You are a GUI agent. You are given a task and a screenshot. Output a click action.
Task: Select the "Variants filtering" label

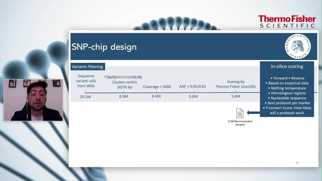click(87, 67)
